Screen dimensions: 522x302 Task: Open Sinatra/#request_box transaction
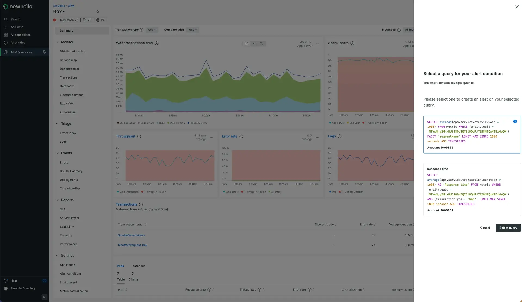click(132, 245)
